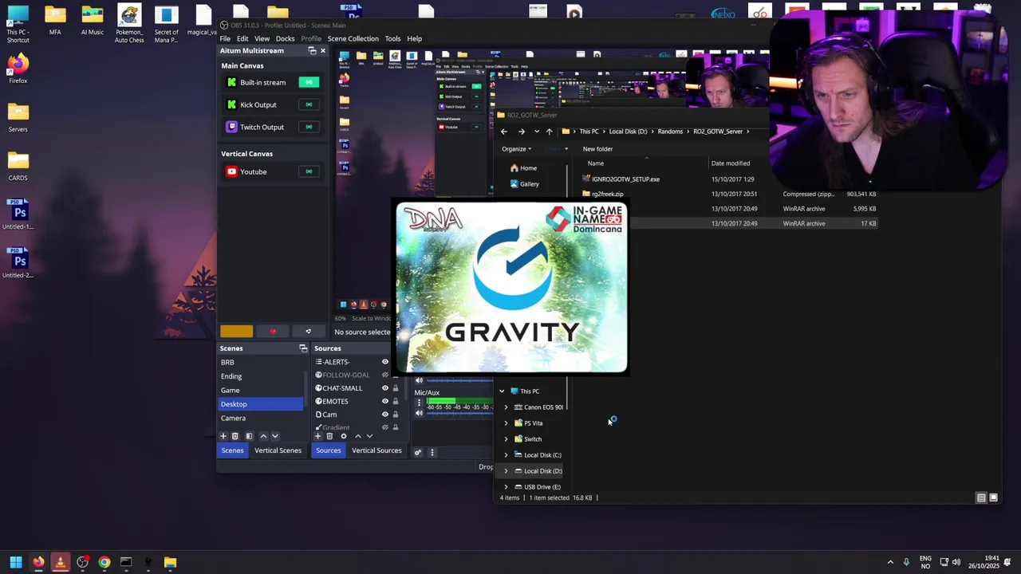Expand the PS Vita tree node

(506, 423)
